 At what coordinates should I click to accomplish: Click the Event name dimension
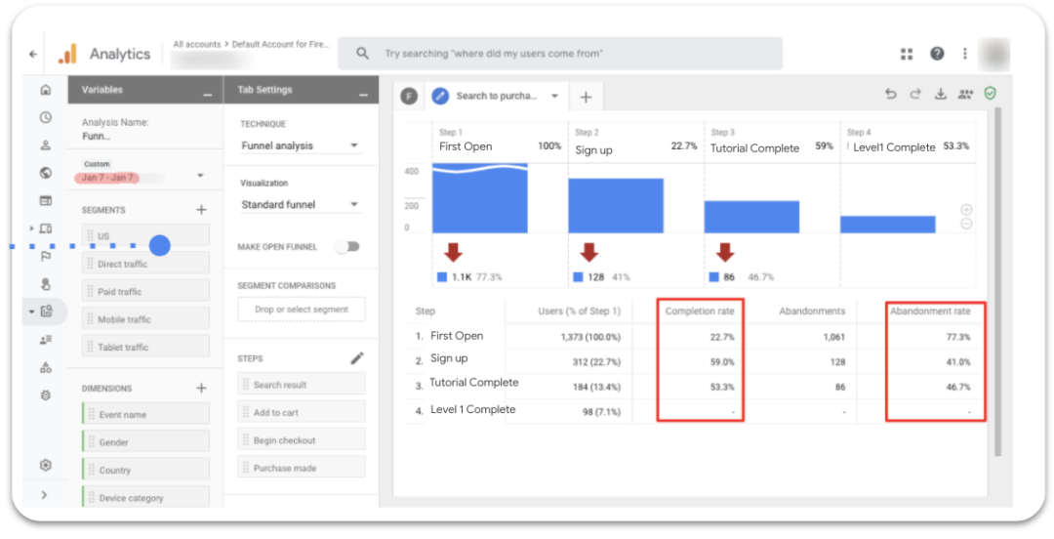click(x=145, y=415)
